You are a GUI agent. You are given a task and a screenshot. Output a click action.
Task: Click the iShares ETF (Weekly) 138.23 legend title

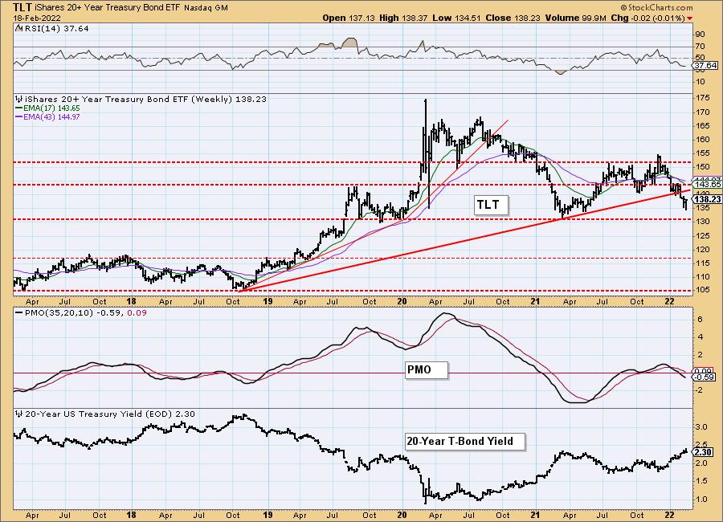[x=145, y=99]
